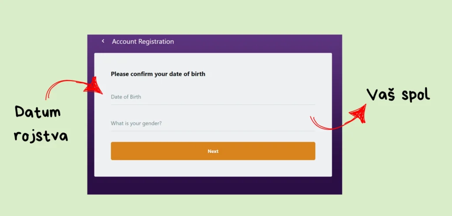
Task: Click the Account Registration header title
Action: pos(143,42)
